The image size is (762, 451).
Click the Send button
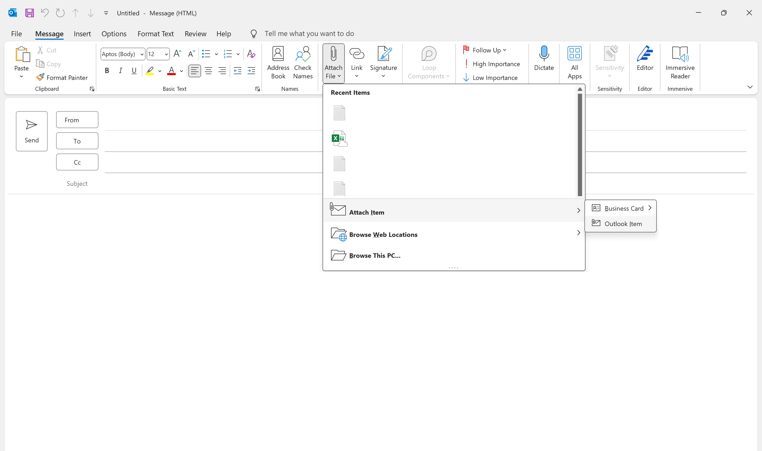coord(31,131)
